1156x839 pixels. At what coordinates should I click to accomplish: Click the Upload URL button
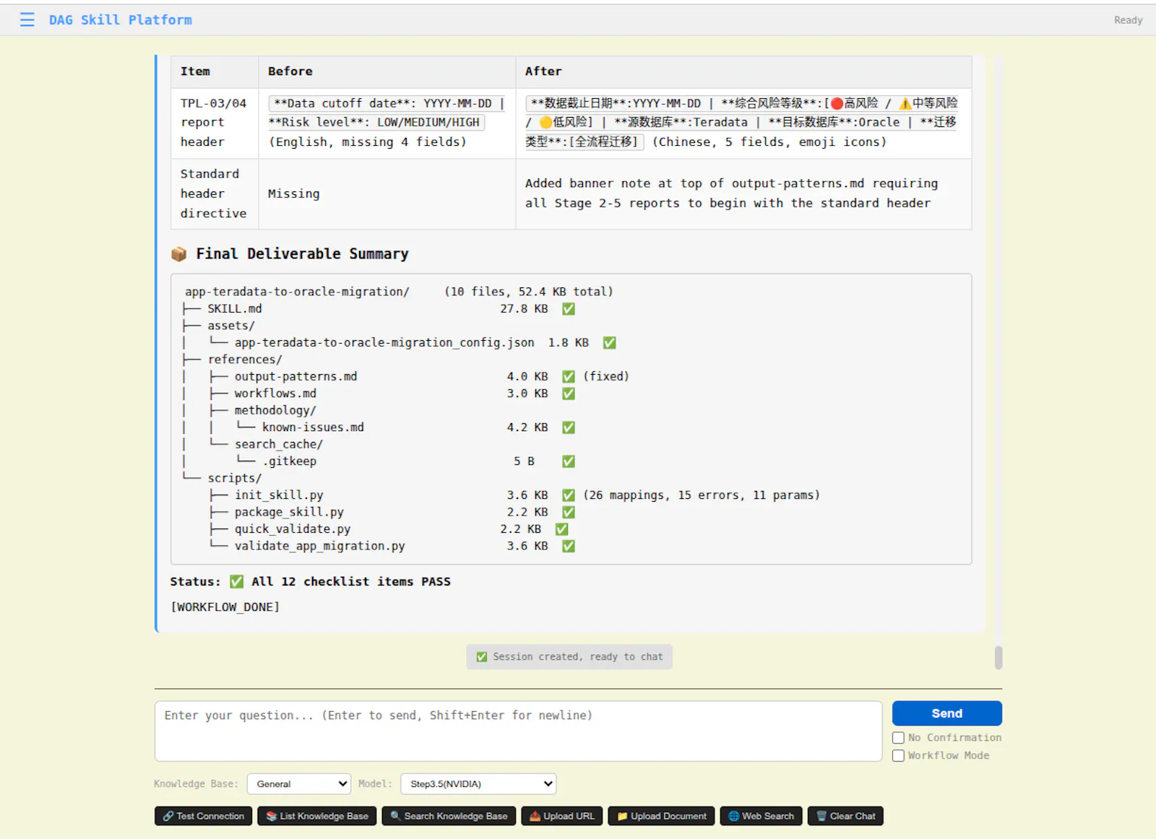click(561, 816)
